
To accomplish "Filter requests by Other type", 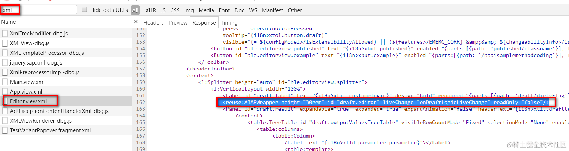I will tap(295, 10).
